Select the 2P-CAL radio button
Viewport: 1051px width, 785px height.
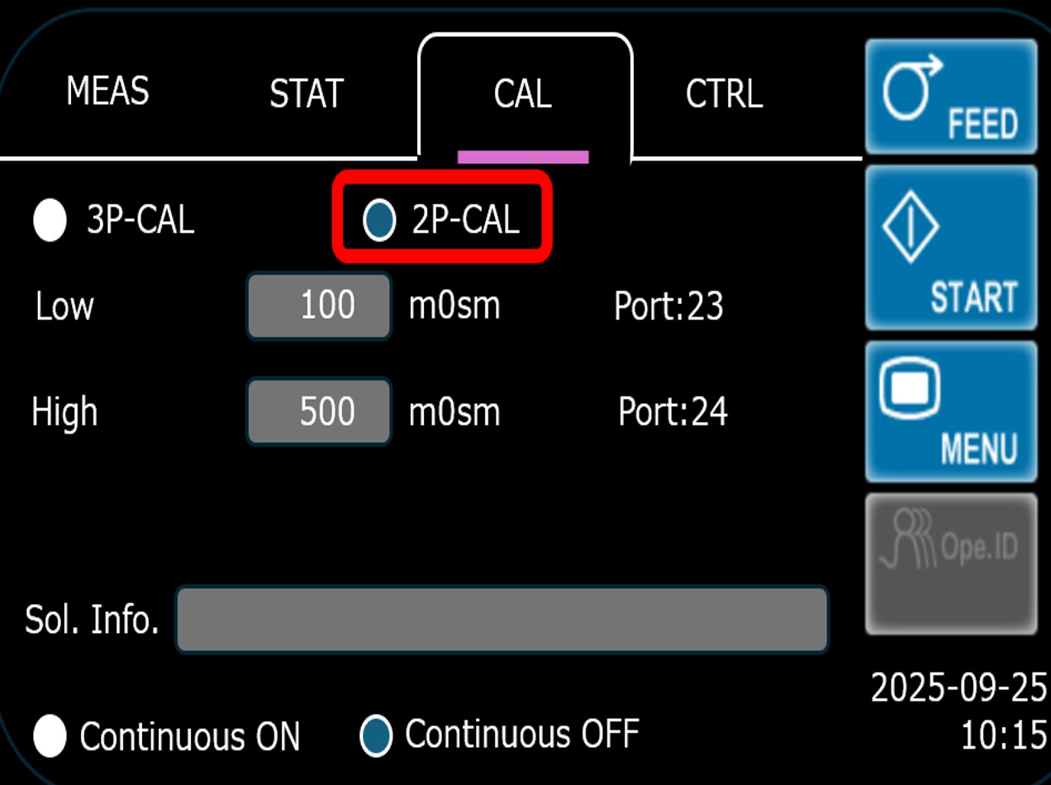(379, 221)
